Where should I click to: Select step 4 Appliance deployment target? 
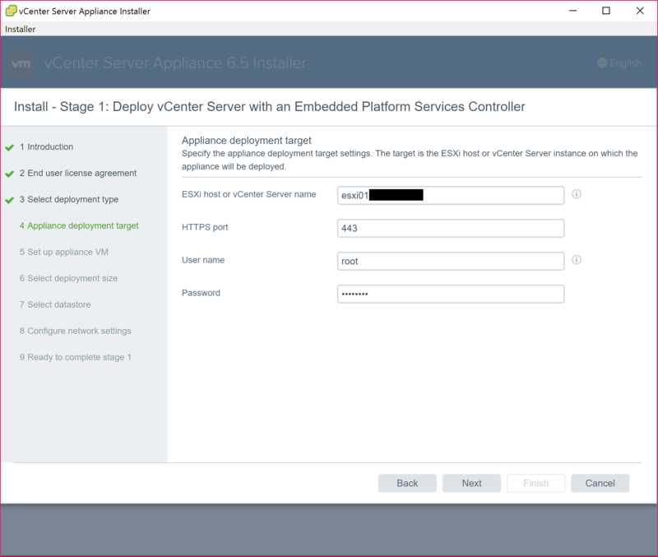[79, 225]
